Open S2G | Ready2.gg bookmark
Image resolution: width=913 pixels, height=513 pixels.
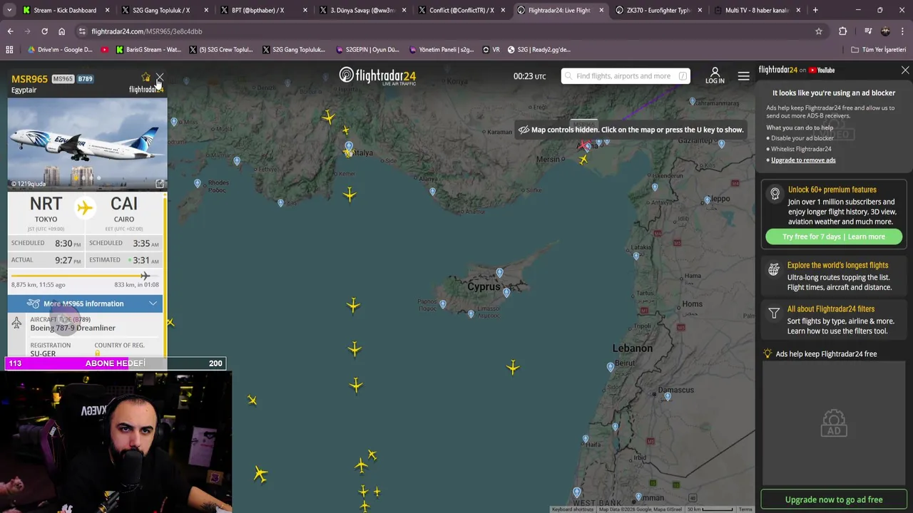pos(539,50)
